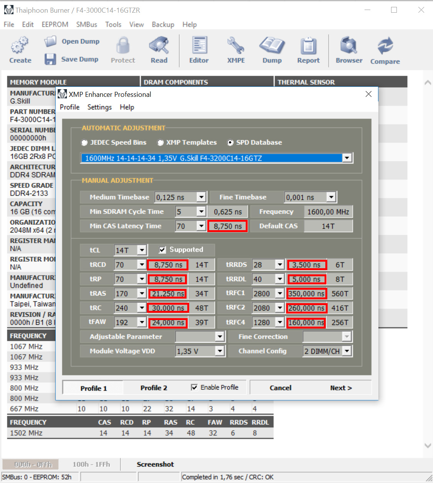The image size is (433, 483).
Task: Toggle the tCL Supported checkbox
Action: click(x=162, y=250)
